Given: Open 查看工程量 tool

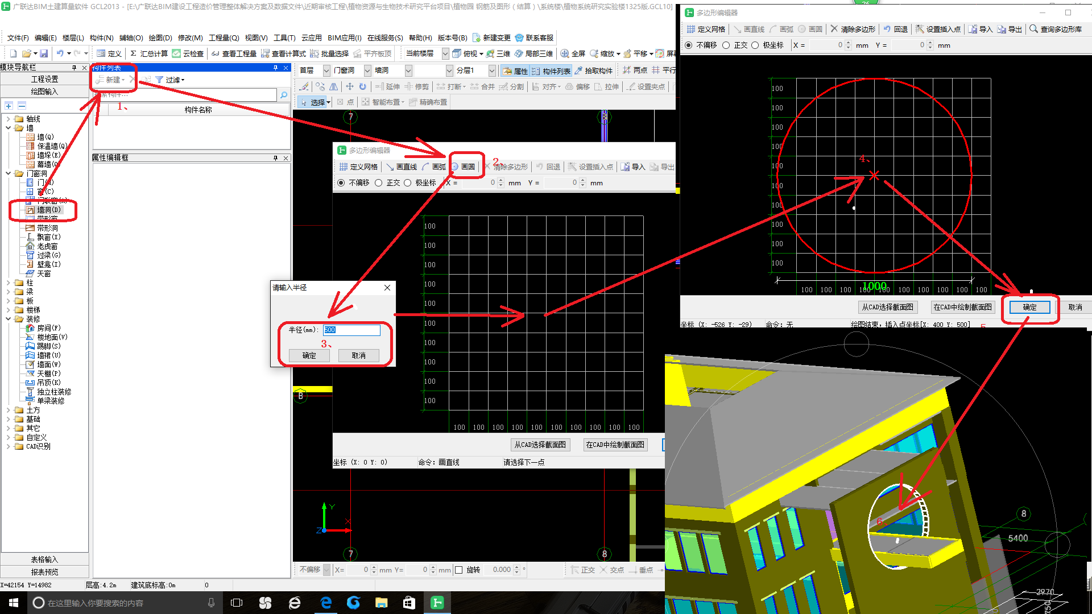Looking at the screenshot, I should (x=234, y=53).
